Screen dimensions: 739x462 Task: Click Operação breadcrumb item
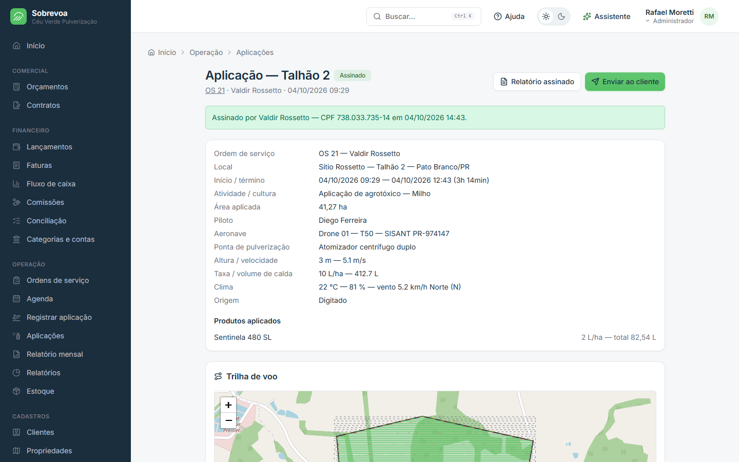206,52
